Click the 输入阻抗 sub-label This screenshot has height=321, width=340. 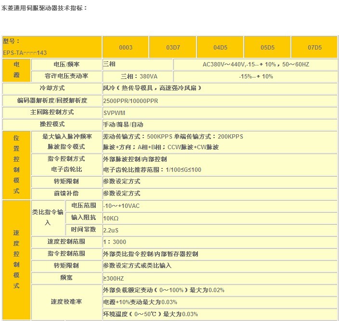point(83,218)
